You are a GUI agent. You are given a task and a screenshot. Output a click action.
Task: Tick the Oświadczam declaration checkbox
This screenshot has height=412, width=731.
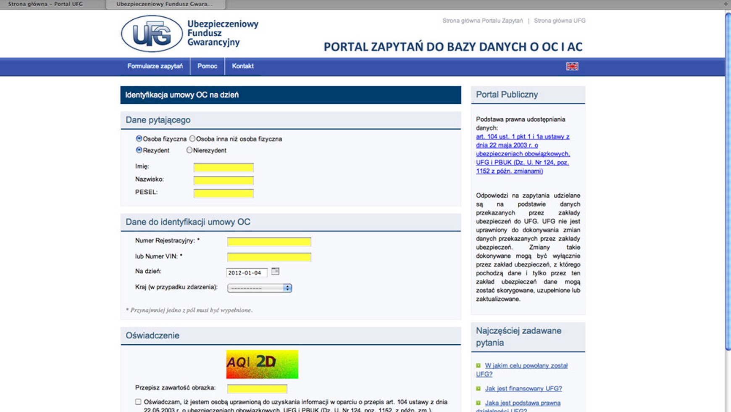pyautogui.click(x=138, y=402)
